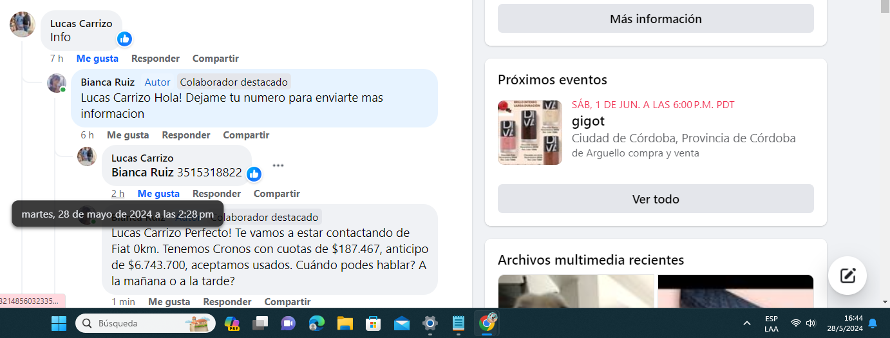
Task: Click Me gusta under the 2 h phone number reply
Action: [158, 194]
